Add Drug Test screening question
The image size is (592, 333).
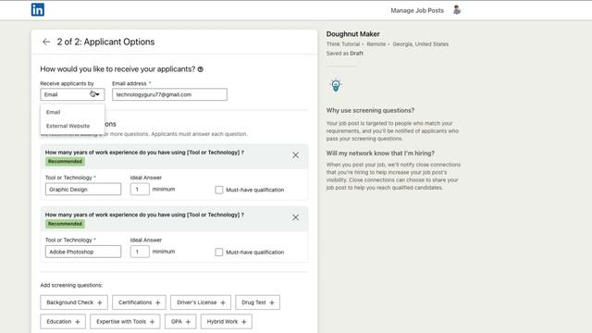click(x=258, y=302)
